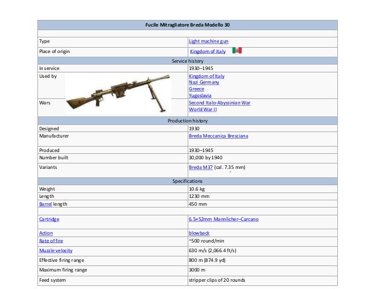
Task: Click the Production history section header
Action: (187, 121)
